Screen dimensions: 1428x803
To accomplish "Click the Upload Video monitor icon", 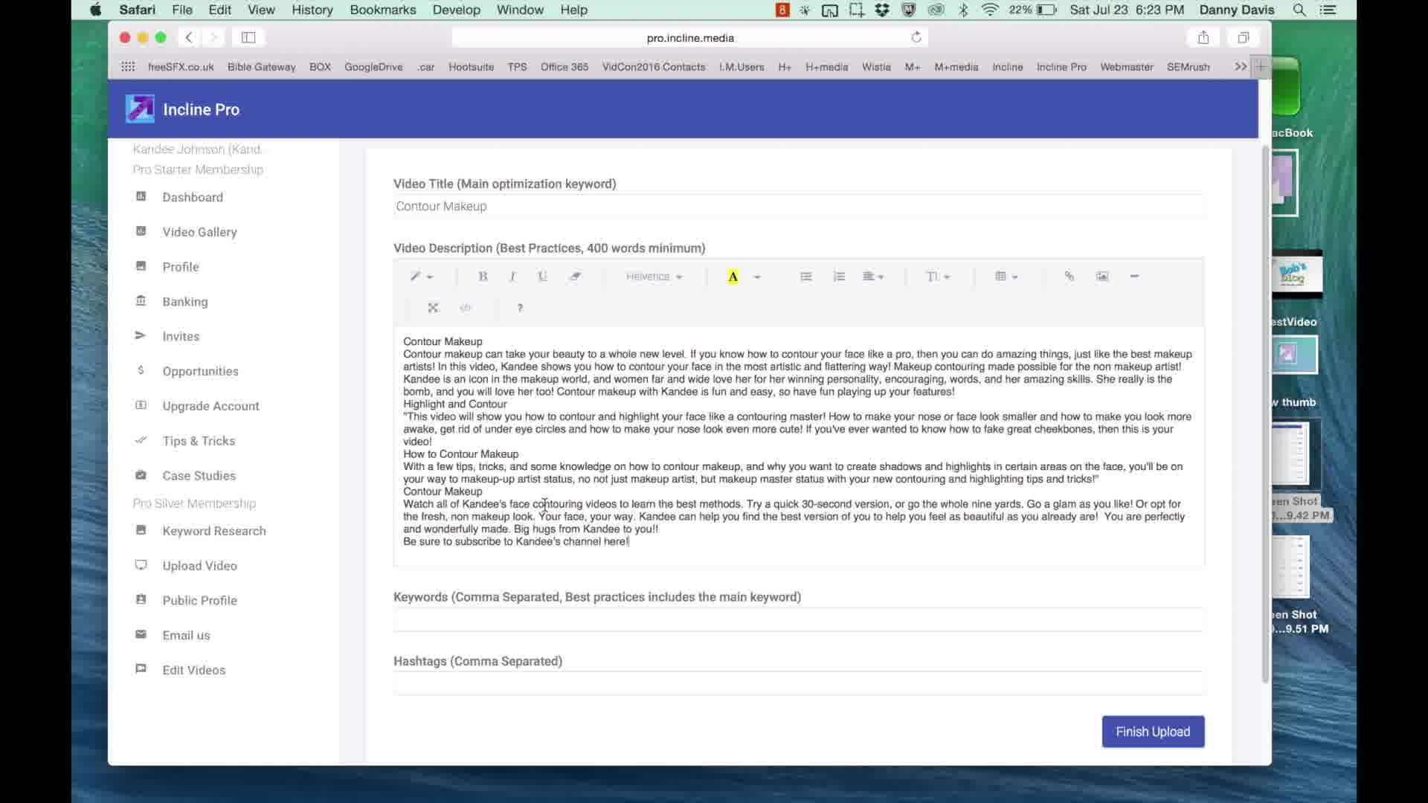I will 141,565.
